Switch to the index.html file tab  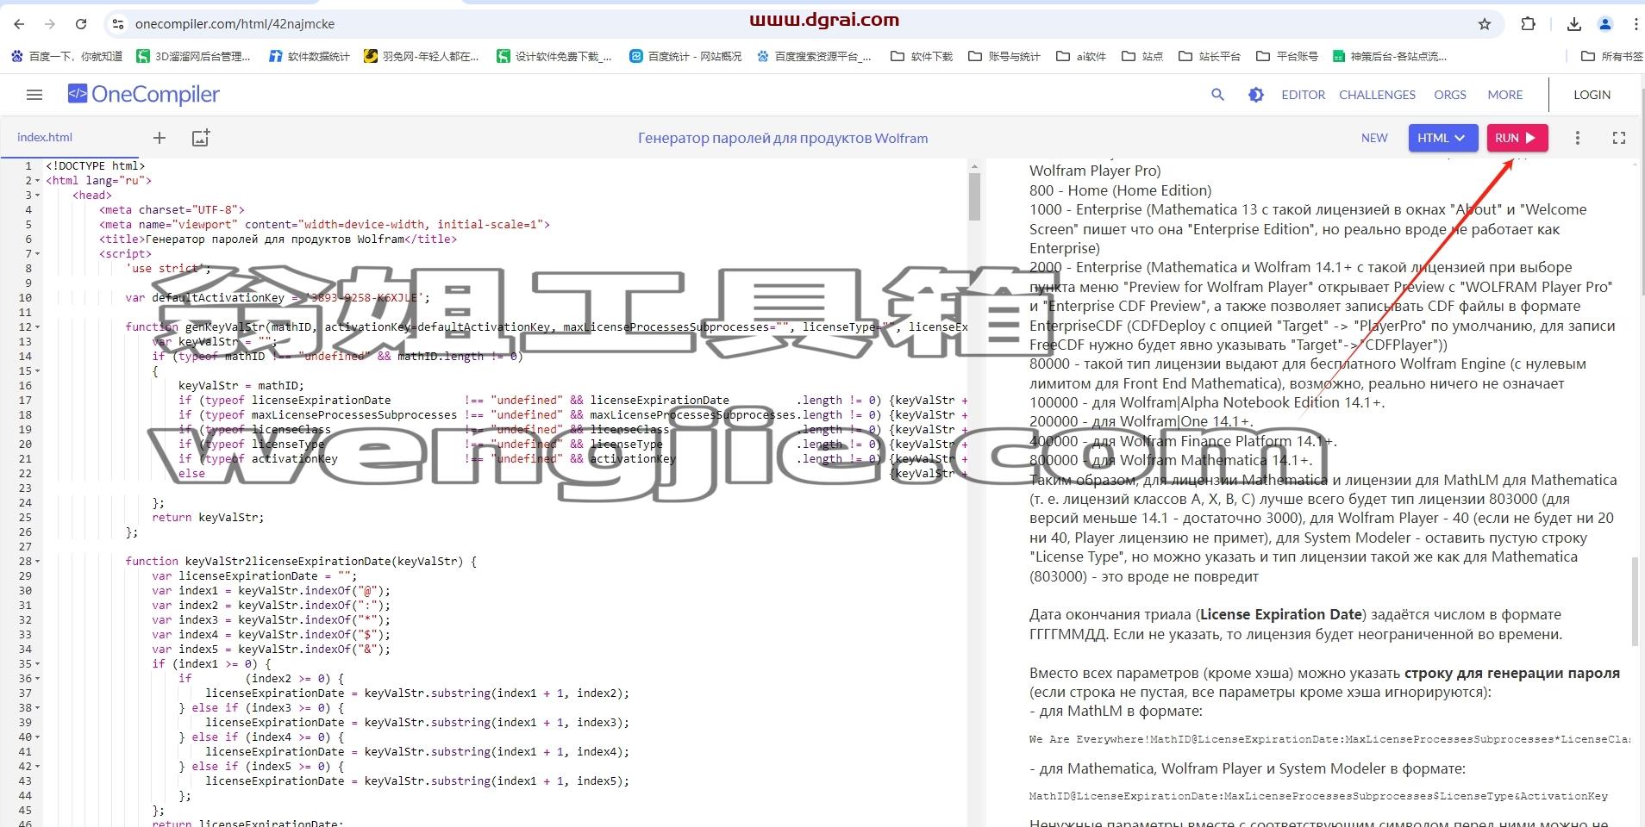tap(45, 138)
